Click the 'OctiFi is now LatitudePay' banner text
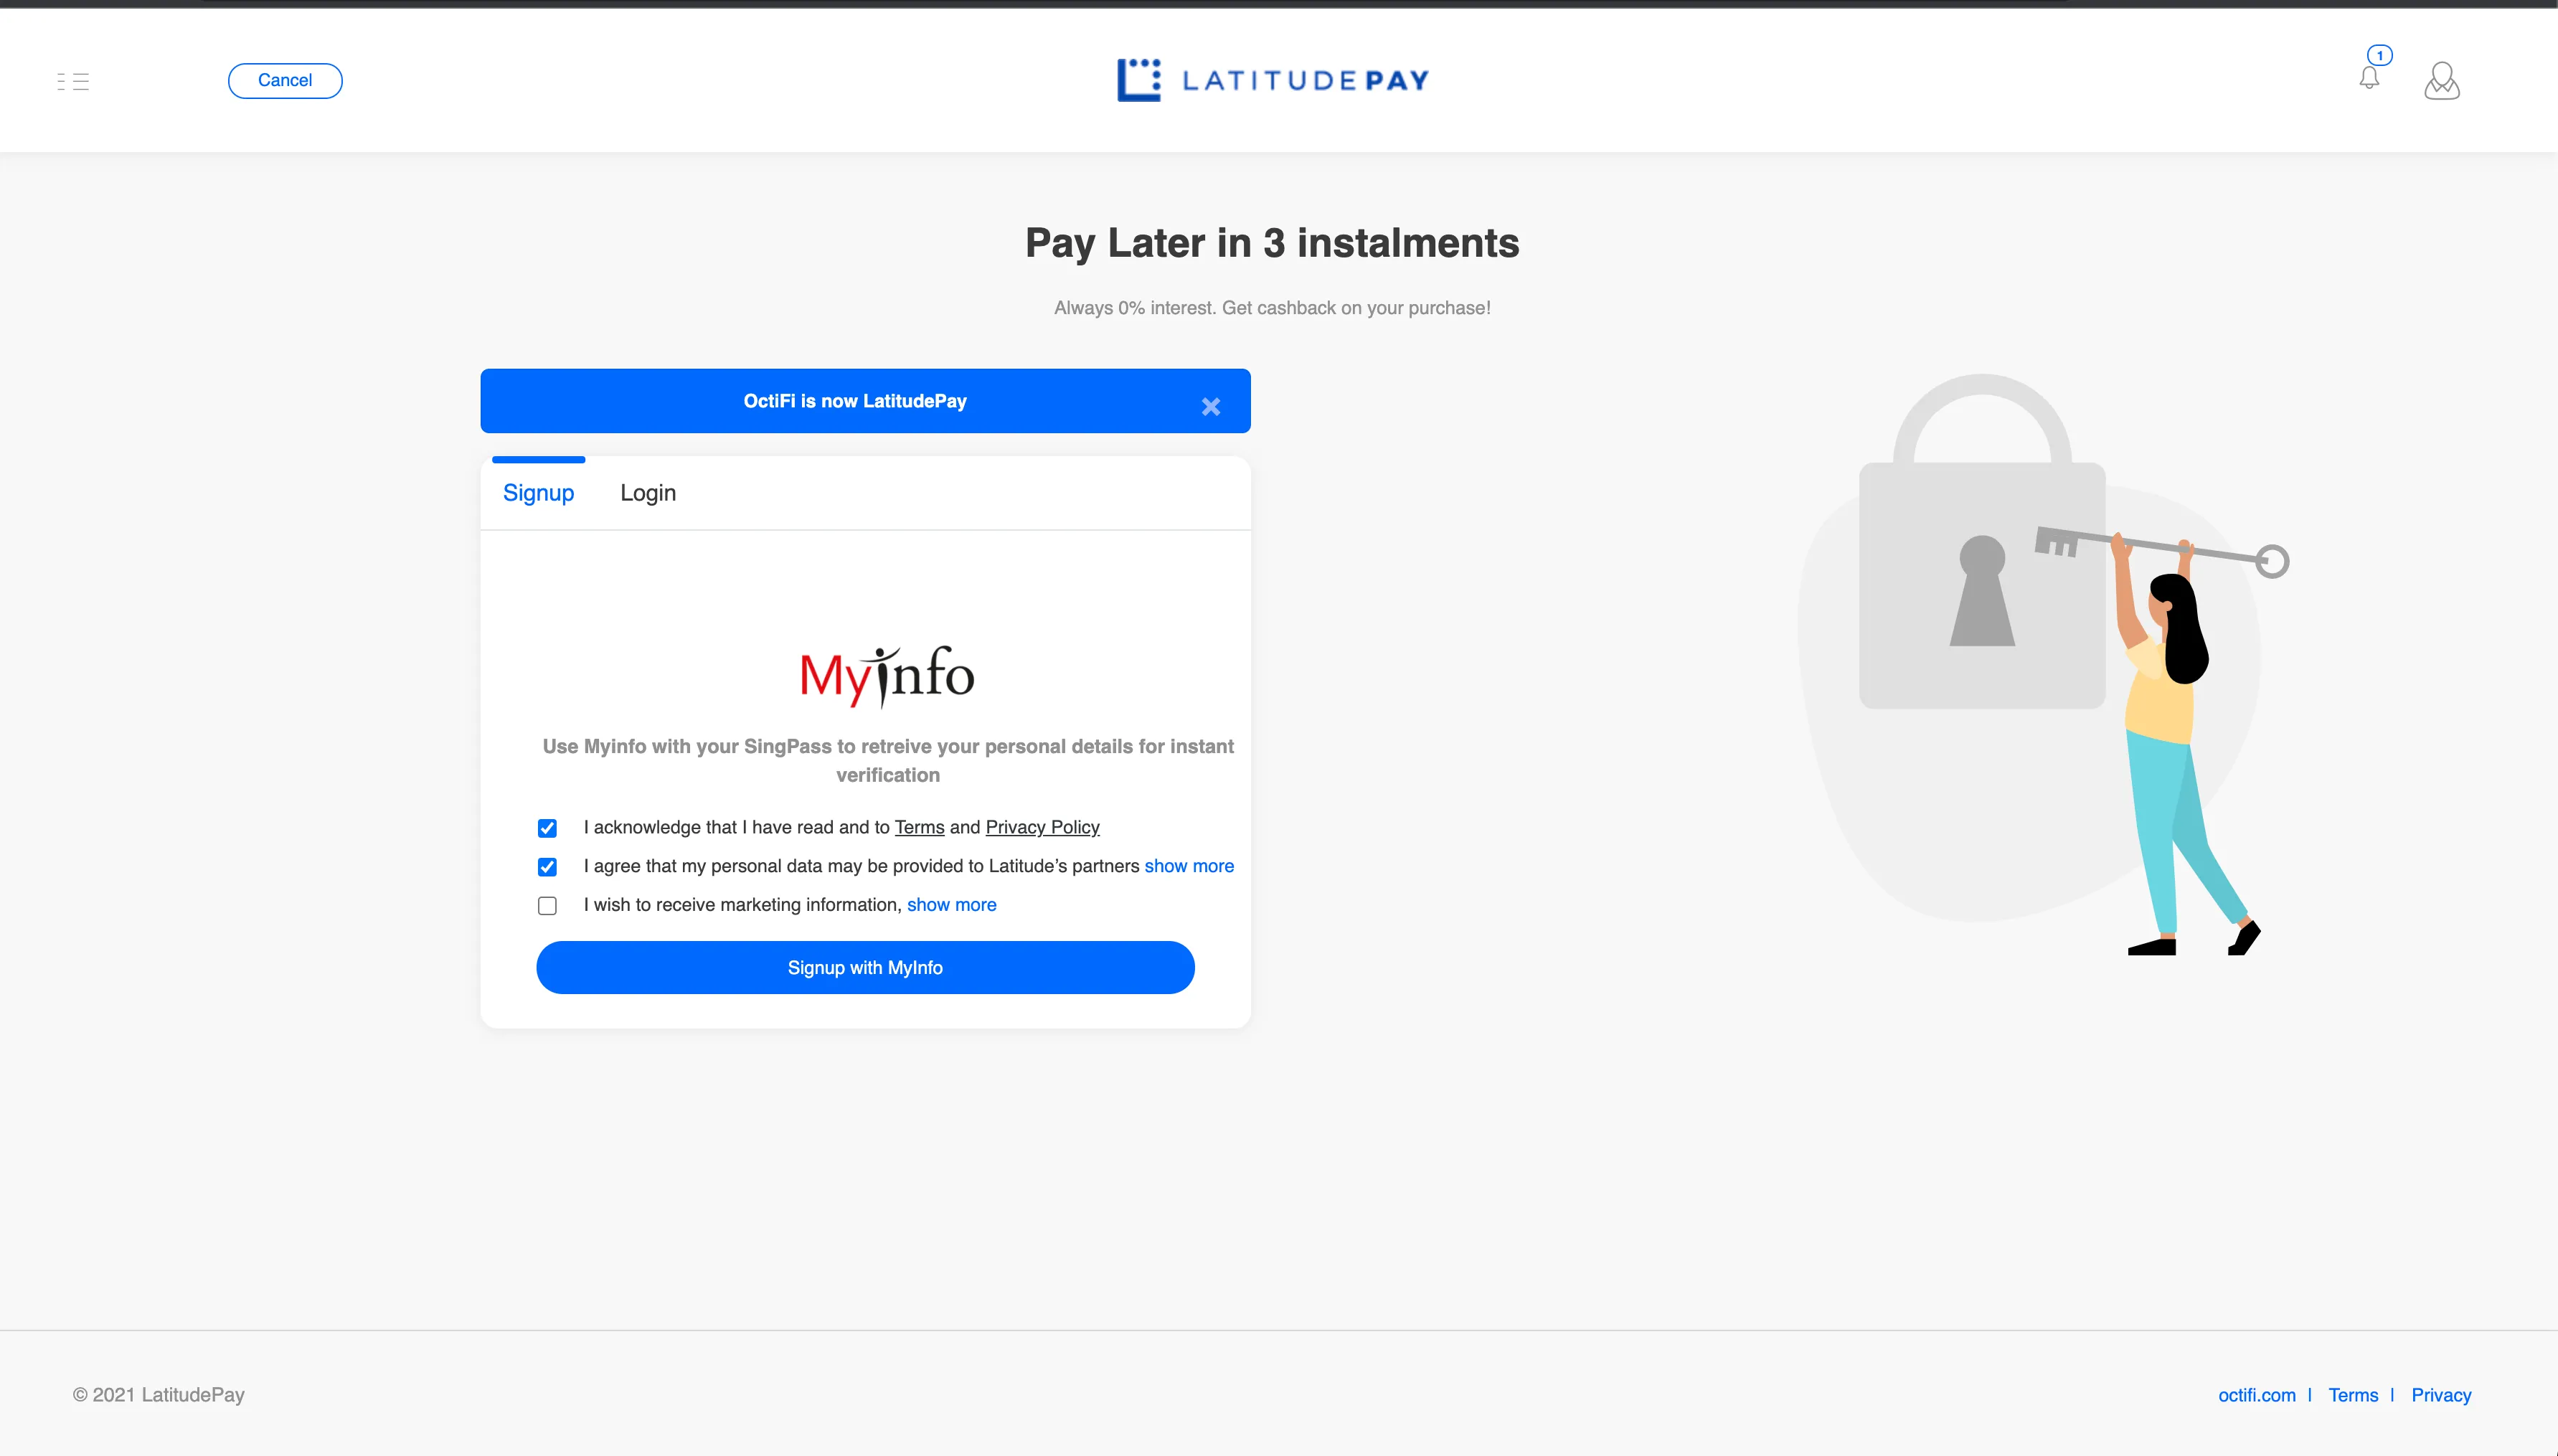Viewport: 2558px width, 1456px height. [x=855, y=401]
